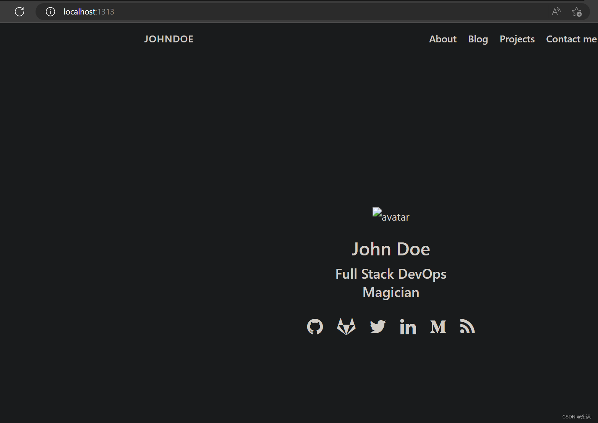This screenshot has height=423, width=598.
Task: Visit the Twitter bird icon link
Action: click(x=378, y=327)
